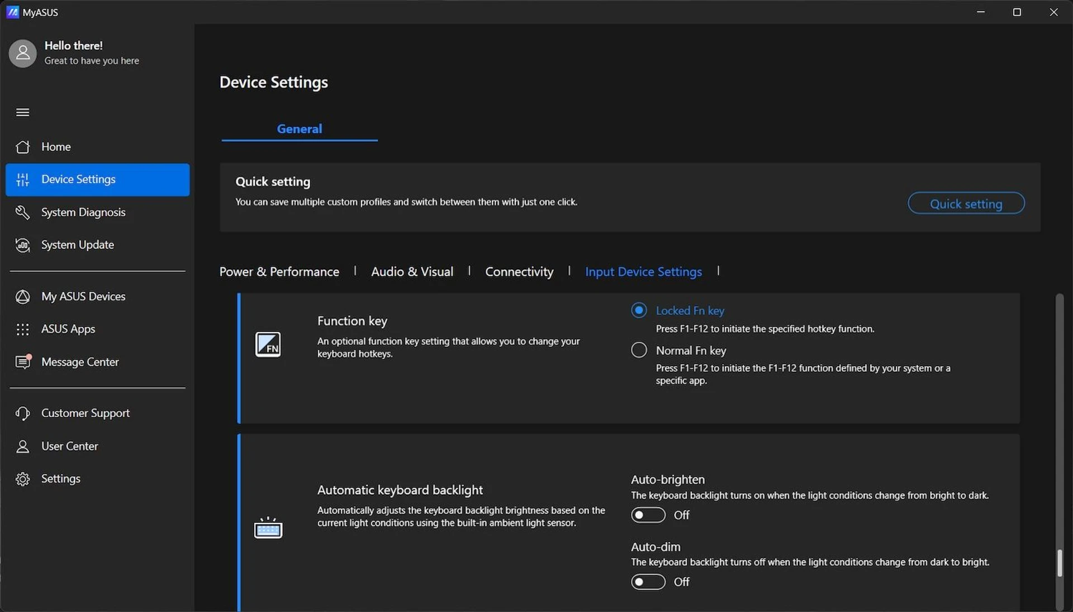Click the 'Quick setting' card heading
The height and width of the screenshot is (612, 1073).
(x=273, y=181)
